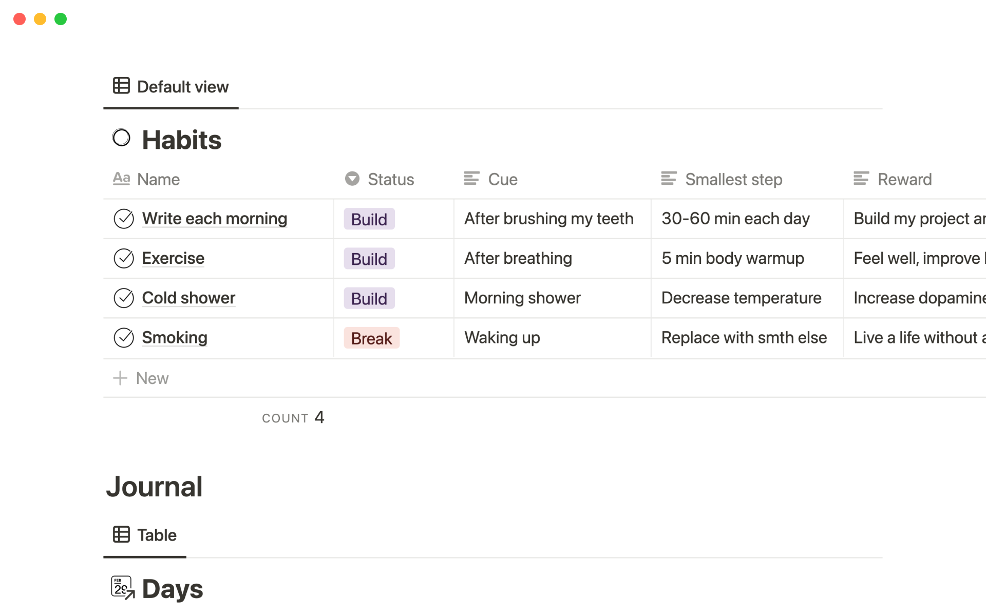Viewport: 986px width, 616px height.
Task: Click the Cue column text icon
Action: tap(471, 179)
